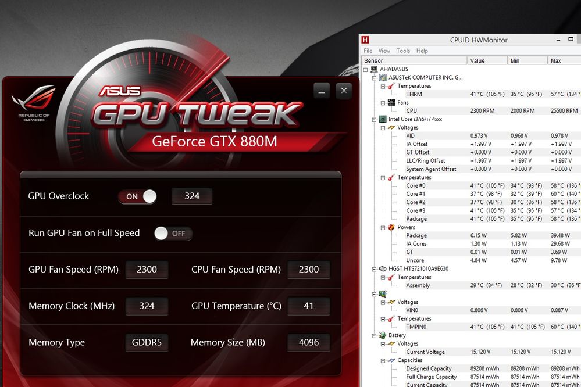Collapse the Voltages group containing VID

383,128
